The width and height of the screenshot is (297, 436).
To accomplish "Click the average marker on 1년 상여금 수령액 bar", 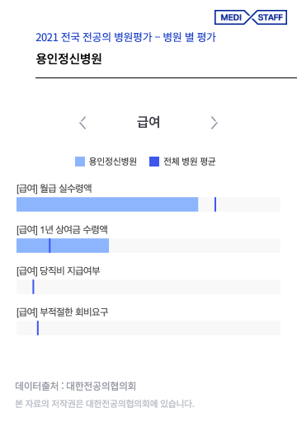I will 49,246.
